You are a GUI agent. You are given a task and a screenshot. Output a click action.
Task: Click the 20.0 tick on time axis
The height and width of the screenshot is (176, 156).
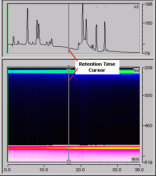click(81, 170)
